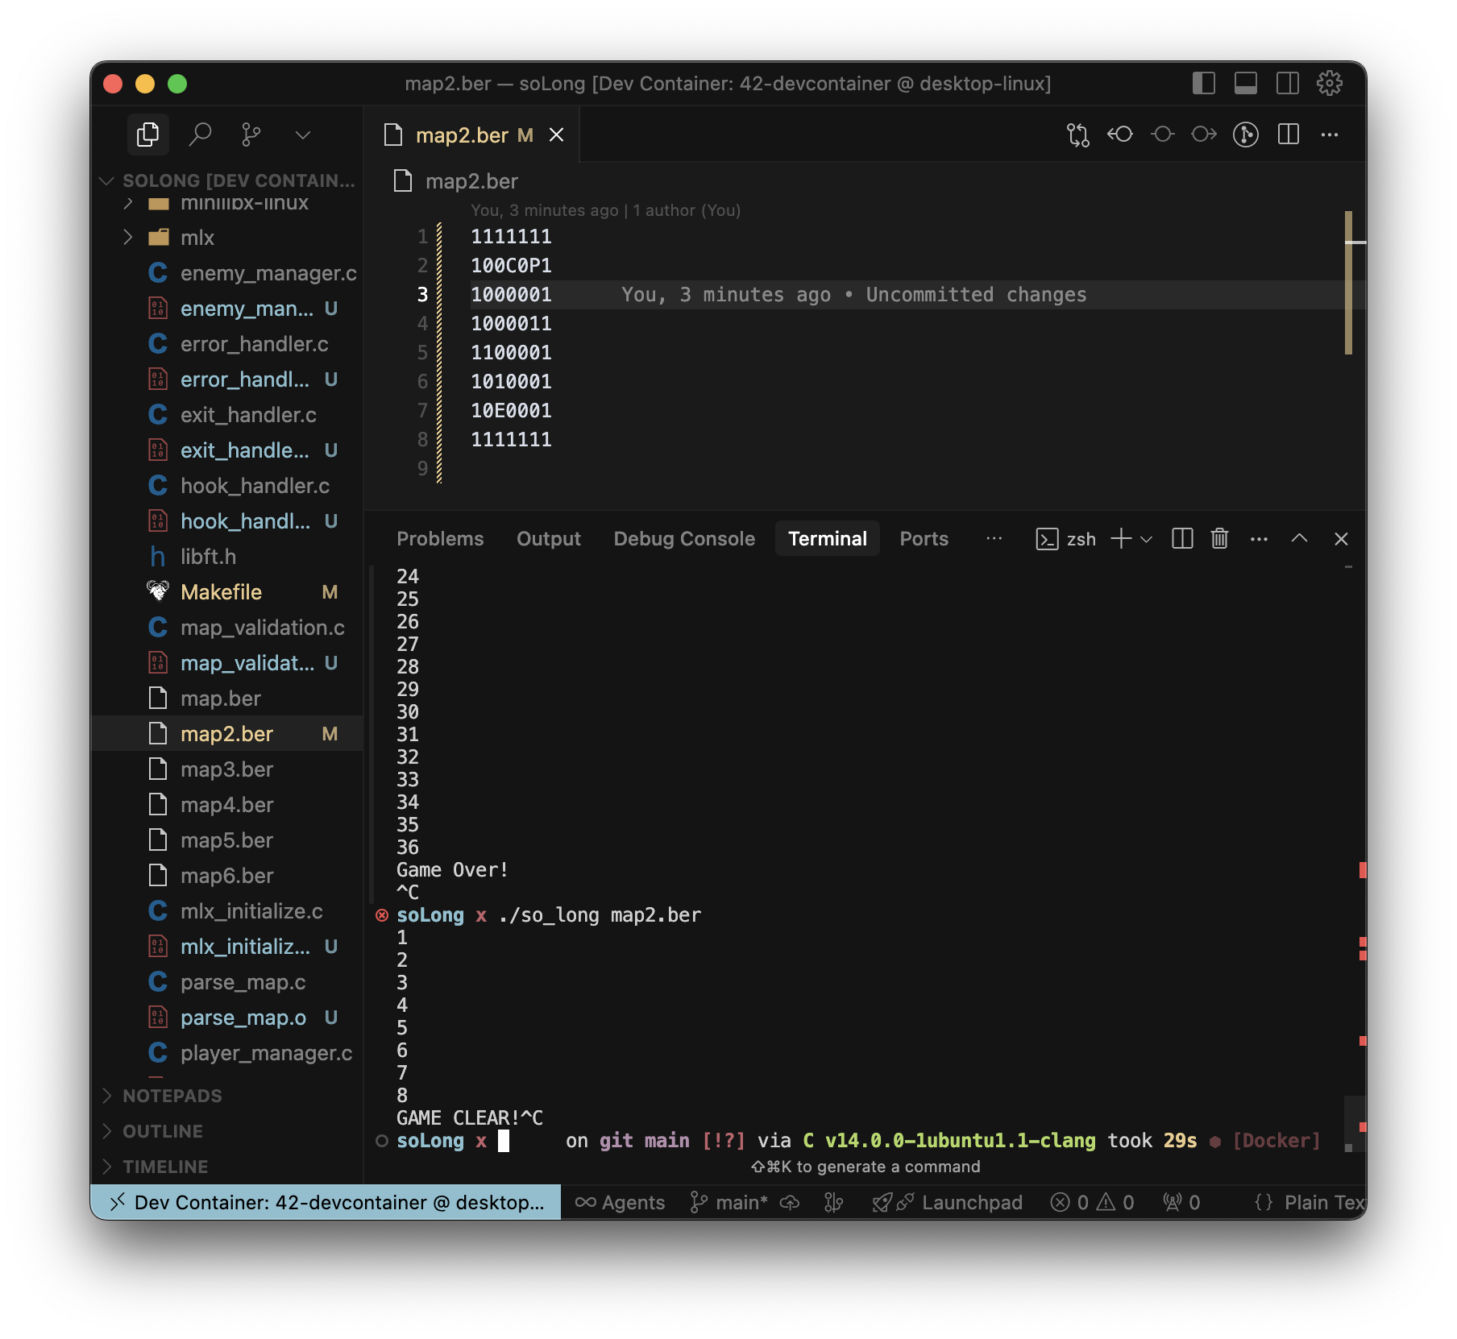Switch to the Debug Console tab

pyautogui.click(x=683, y=538)
